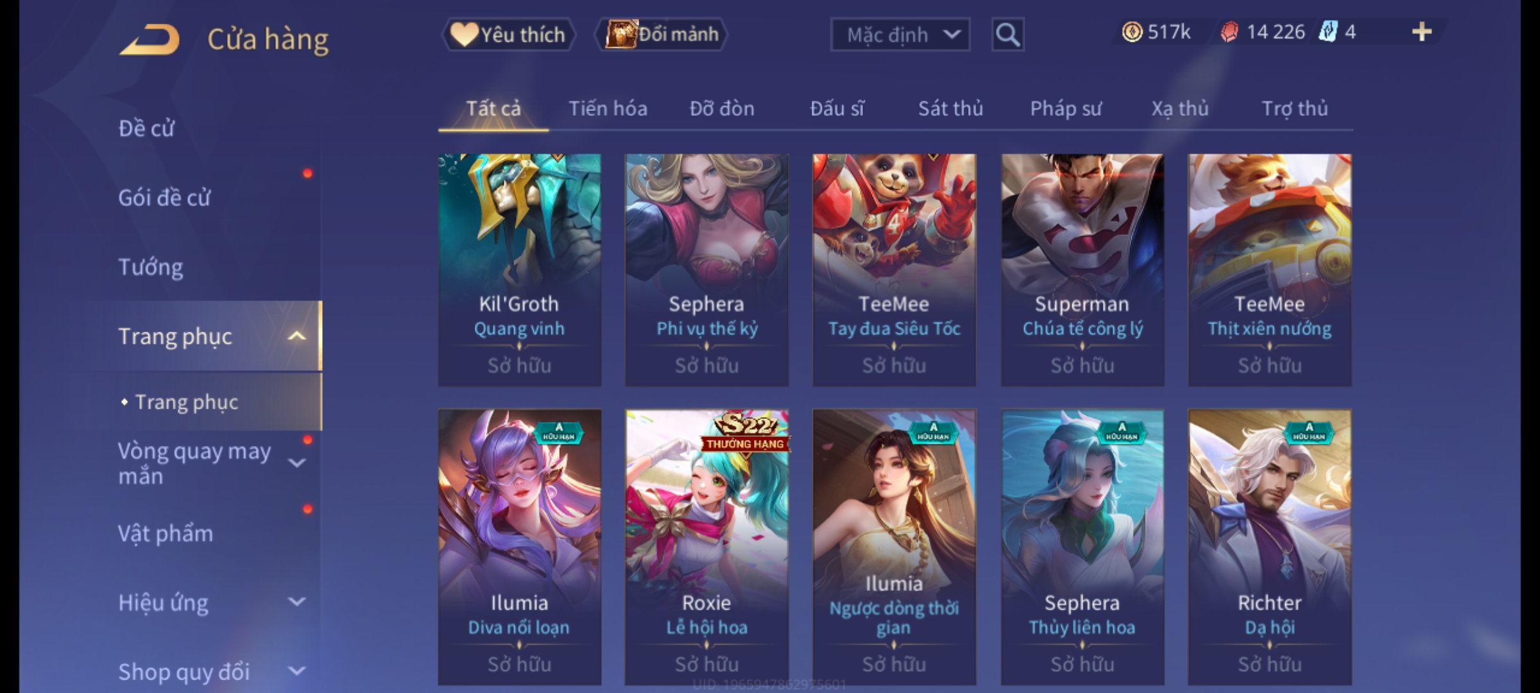Open the search magnifier icon

[x=1007, y=34]
